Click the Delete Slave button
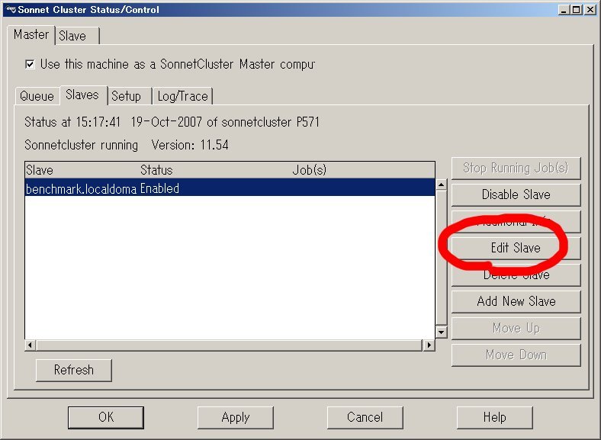 (x=516, y=275)
